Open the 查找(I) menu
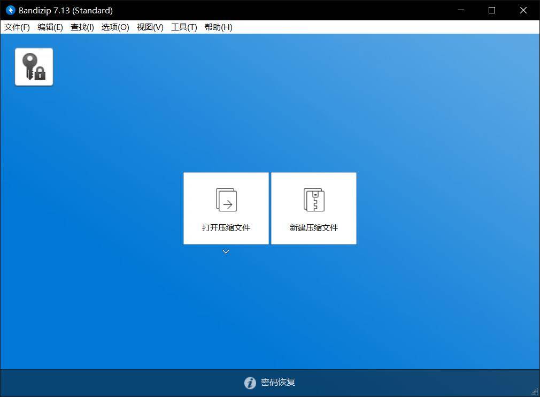The width and height of the screenshot is (540, 397). [x=82, y=27]
